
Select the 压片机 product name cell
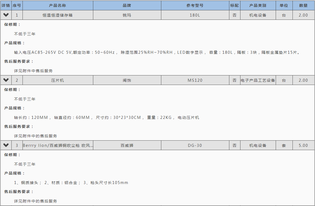tap(57, 80)
